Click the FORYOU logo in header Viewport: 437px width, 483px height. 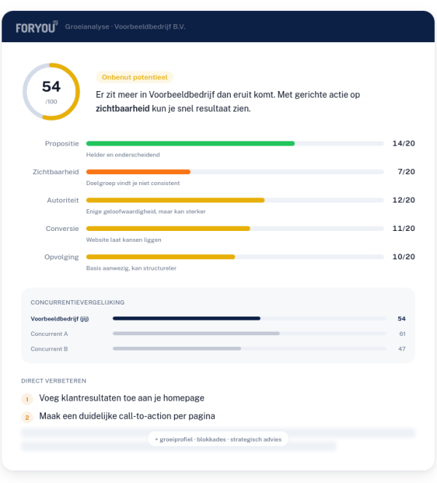tap(36, 28)
